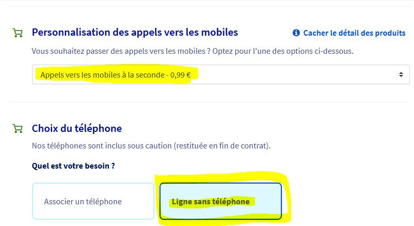Click the up-down arrows on the mobile calls select
This screenshot has width=414, height=226.
[x=401, y=74]
